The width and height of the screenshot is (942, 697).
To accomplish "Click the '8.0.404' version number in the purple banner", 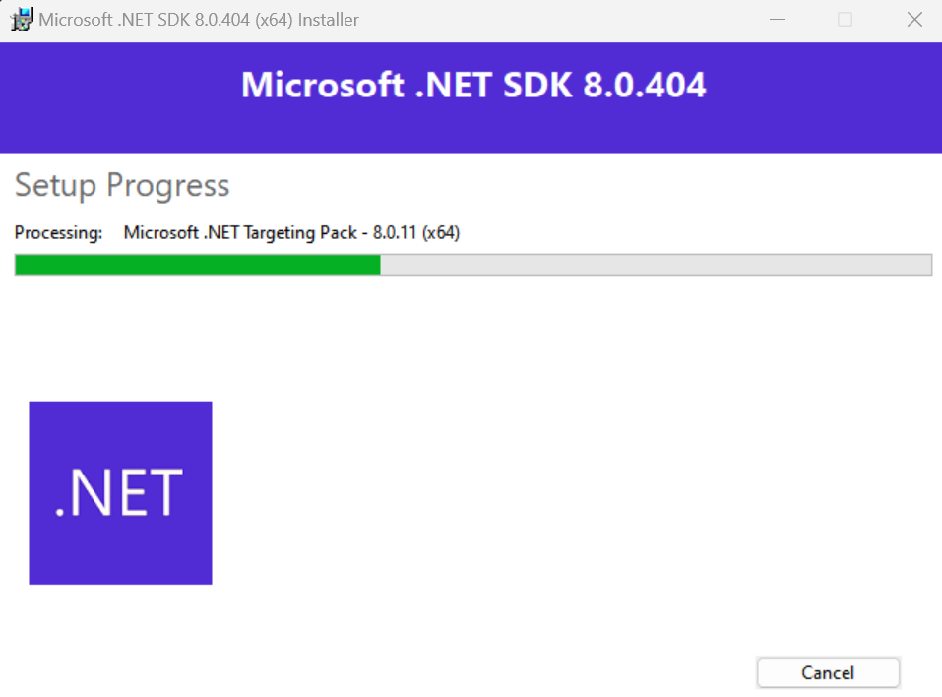I will point(645,85).
